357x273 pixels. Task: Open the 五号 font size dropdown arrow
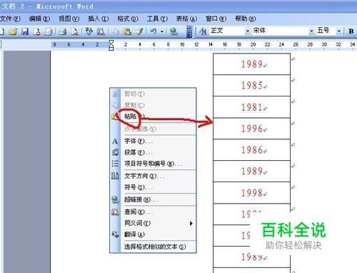(x=339, y=31)
